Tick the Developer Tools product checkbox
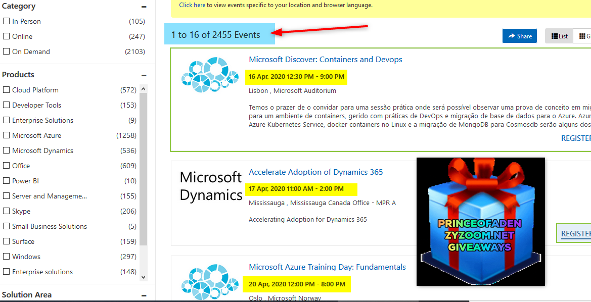Image resolution: width=591 pixels, height=302 pixels. (6, 105)
